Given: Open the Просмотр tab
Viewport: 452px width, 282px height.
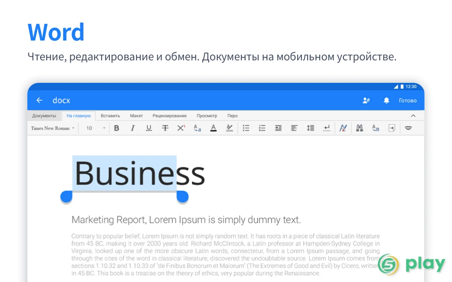Looking at the screenshot, I should point(207,116).
